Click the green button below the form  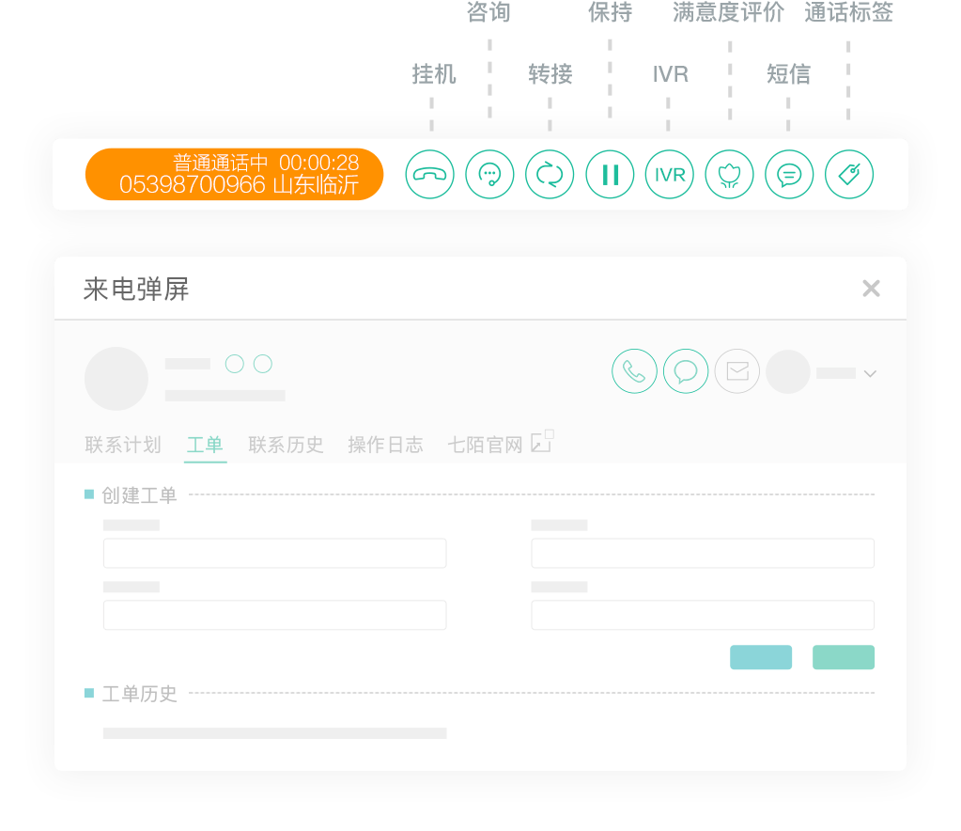coord(844,657)
